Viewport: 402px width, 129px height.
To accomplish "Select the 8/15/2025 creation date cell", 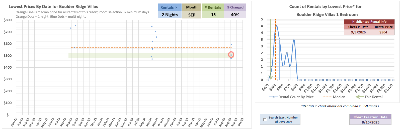I will coord(370,122).
